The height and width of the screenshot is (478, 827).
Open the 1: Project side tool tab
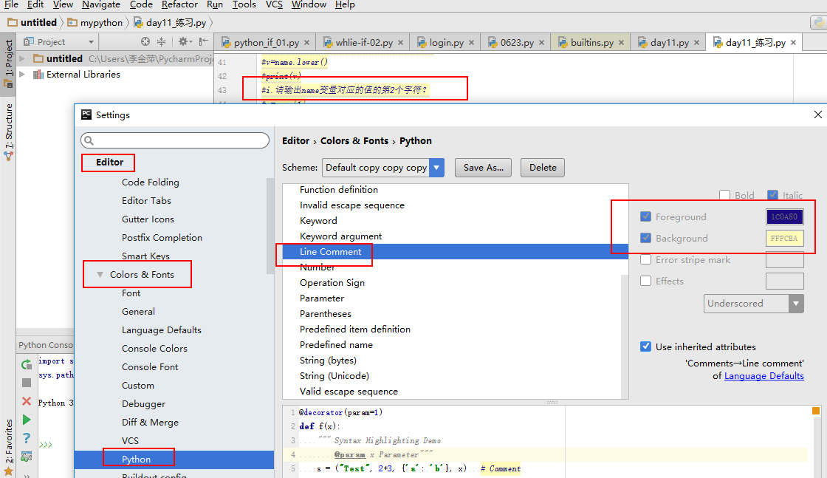click(x=8, y=64)
